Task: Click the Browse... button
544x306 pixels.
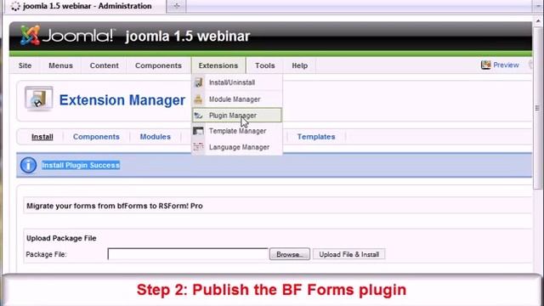Action: pyautogui.click(x=290, y=254)
